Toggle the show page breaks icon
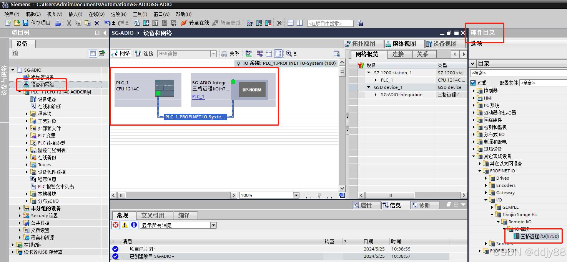 (x=269, y=54)
